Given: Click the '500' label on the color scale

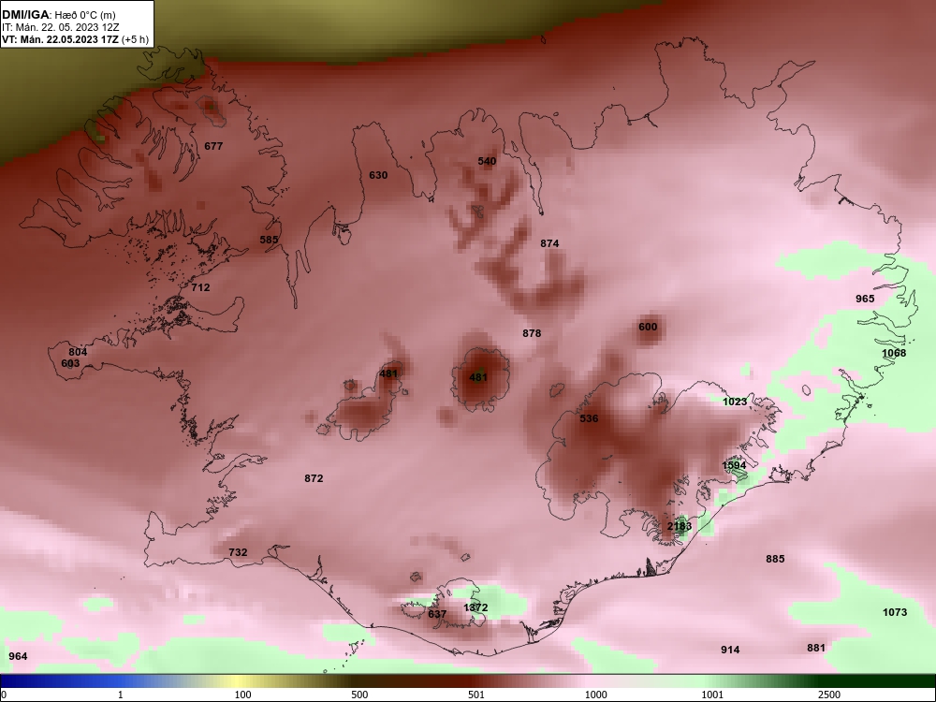Looking at the screenshot, I should click(360, 695).
